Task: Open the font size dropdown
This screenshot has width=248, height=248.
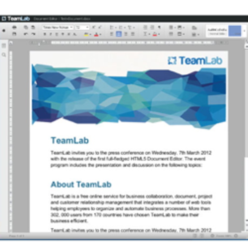Action: tap(82, 27)
